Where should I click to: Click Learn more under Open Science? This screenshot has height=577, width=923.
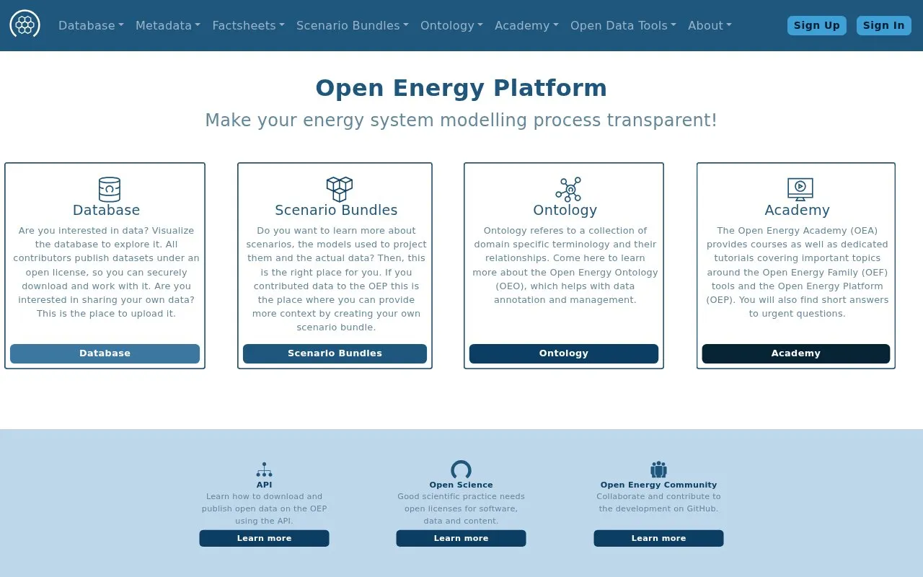[x=461, y=538]
